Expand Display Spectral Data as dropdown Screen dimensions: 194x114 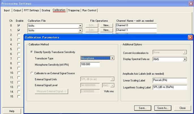point(185,59)
